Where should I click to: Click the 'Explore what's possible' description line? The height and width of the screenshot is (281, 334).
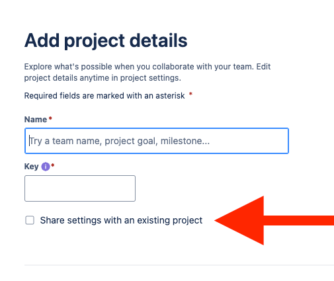147,67
